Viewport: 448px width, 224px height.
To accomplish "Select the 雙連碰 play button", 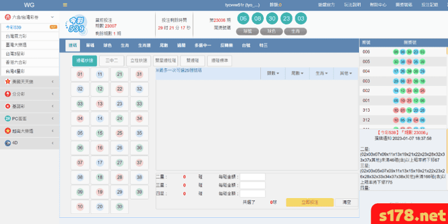I will click(x=193, y=60).
